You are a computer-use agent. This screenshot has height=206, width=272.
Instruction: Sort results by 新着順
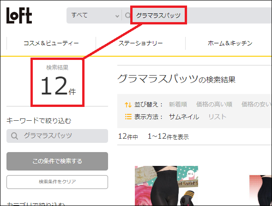(x=178, y=105)
